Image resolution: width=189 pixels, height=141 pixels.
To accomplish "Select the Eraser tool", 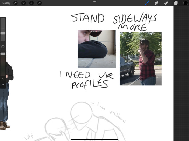I will click(166, 3).
